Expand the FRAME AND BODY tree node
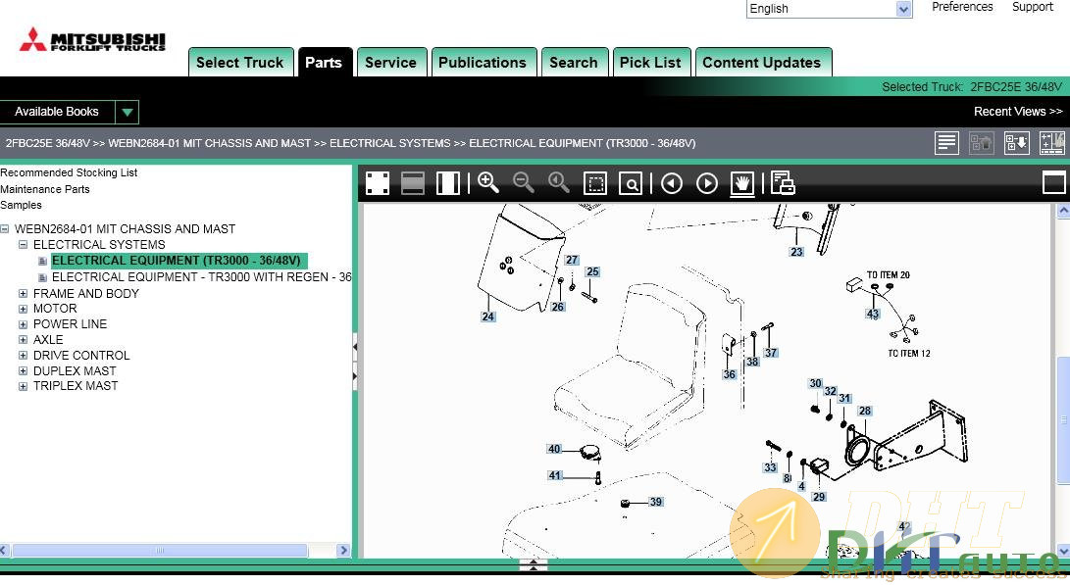Screen dimensions: 1070x585 pos(24,293)
